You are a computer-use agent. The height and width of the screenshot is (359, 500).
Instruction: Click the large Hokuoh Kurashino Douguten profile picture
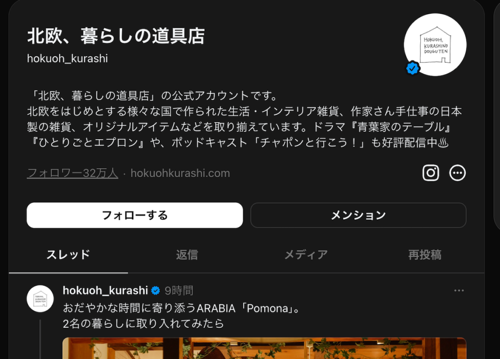point(435,44)
